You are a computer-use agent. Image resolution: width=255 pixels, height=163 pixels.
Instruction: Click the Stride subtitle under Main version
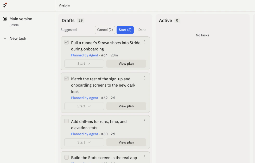(x=14, y=25)
